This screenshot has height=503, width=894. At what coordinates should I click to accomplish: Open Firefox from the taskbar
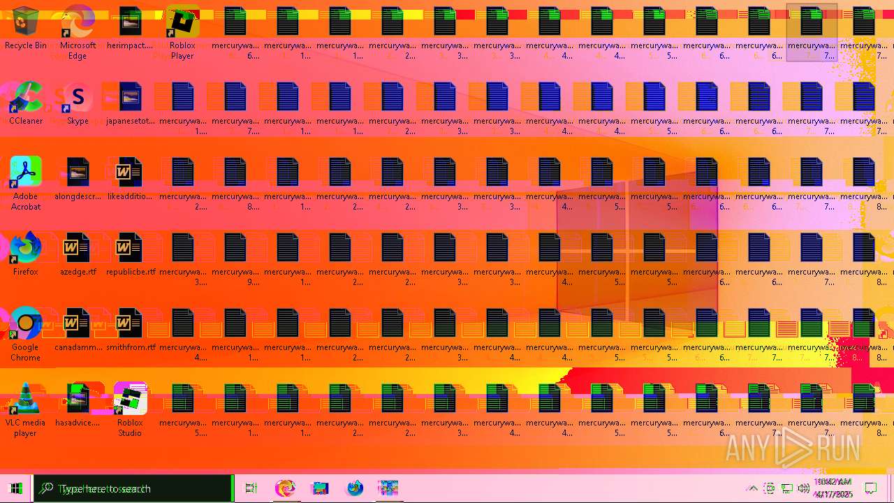pyautogui.click(x=355, y=488)
